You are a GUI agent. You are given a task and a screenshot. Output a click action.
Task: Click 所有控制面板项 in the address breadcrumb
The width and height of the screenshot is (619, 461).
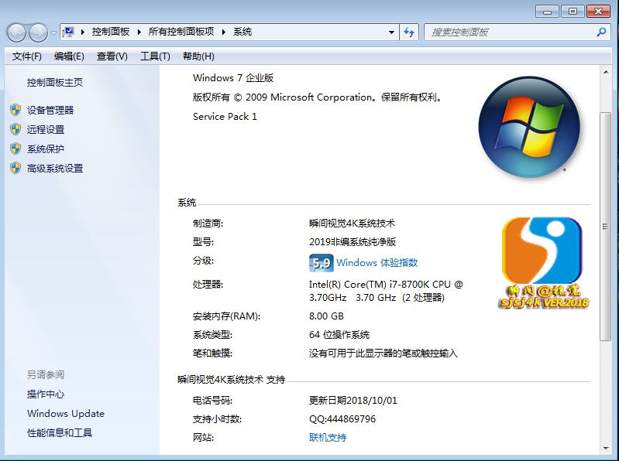181,32
